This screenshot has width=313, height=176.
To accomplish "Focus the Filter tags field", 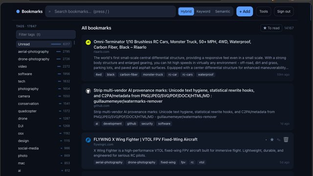I will pos(45,35).
